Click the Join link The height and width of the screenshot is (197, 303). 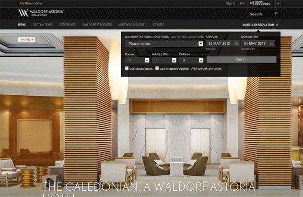pyautogui.click(x=242, y=3)
